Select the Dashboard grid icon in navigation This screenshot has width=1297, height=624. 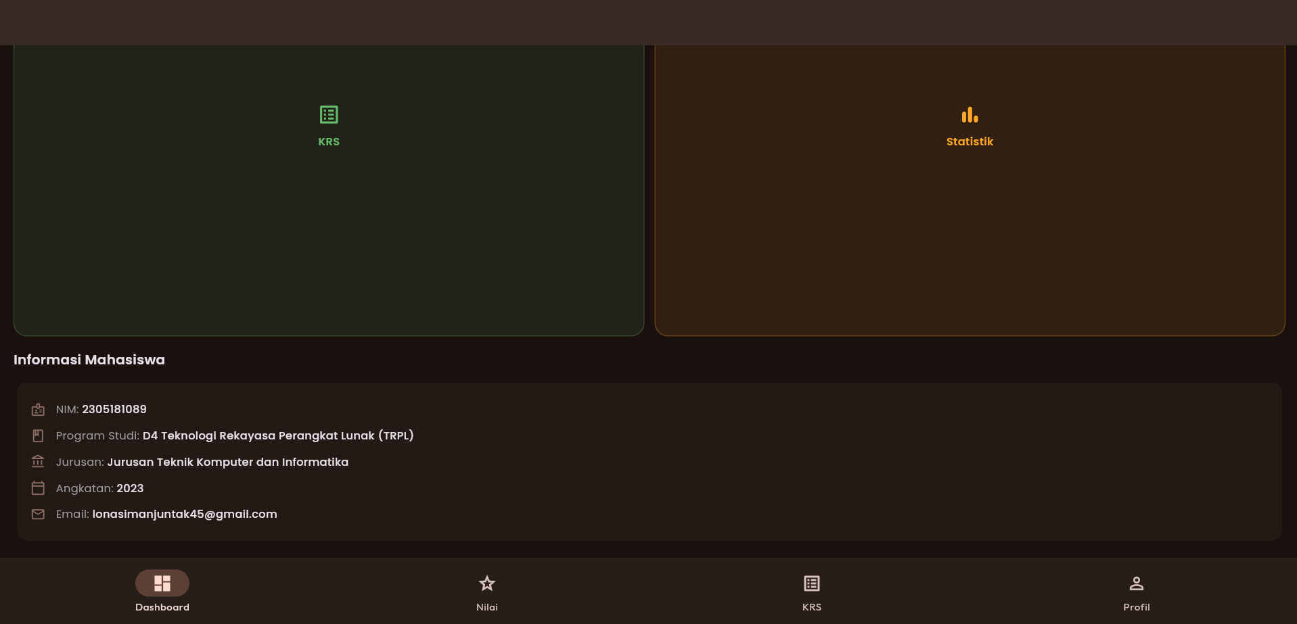point(162,583)
